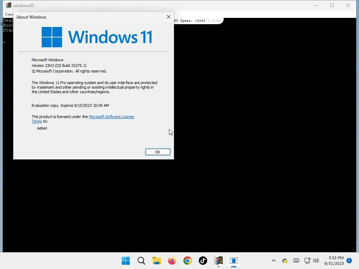359x269 pixels.
Task: Click the OS Build 25375.1 version text
Action: point(59,65)
